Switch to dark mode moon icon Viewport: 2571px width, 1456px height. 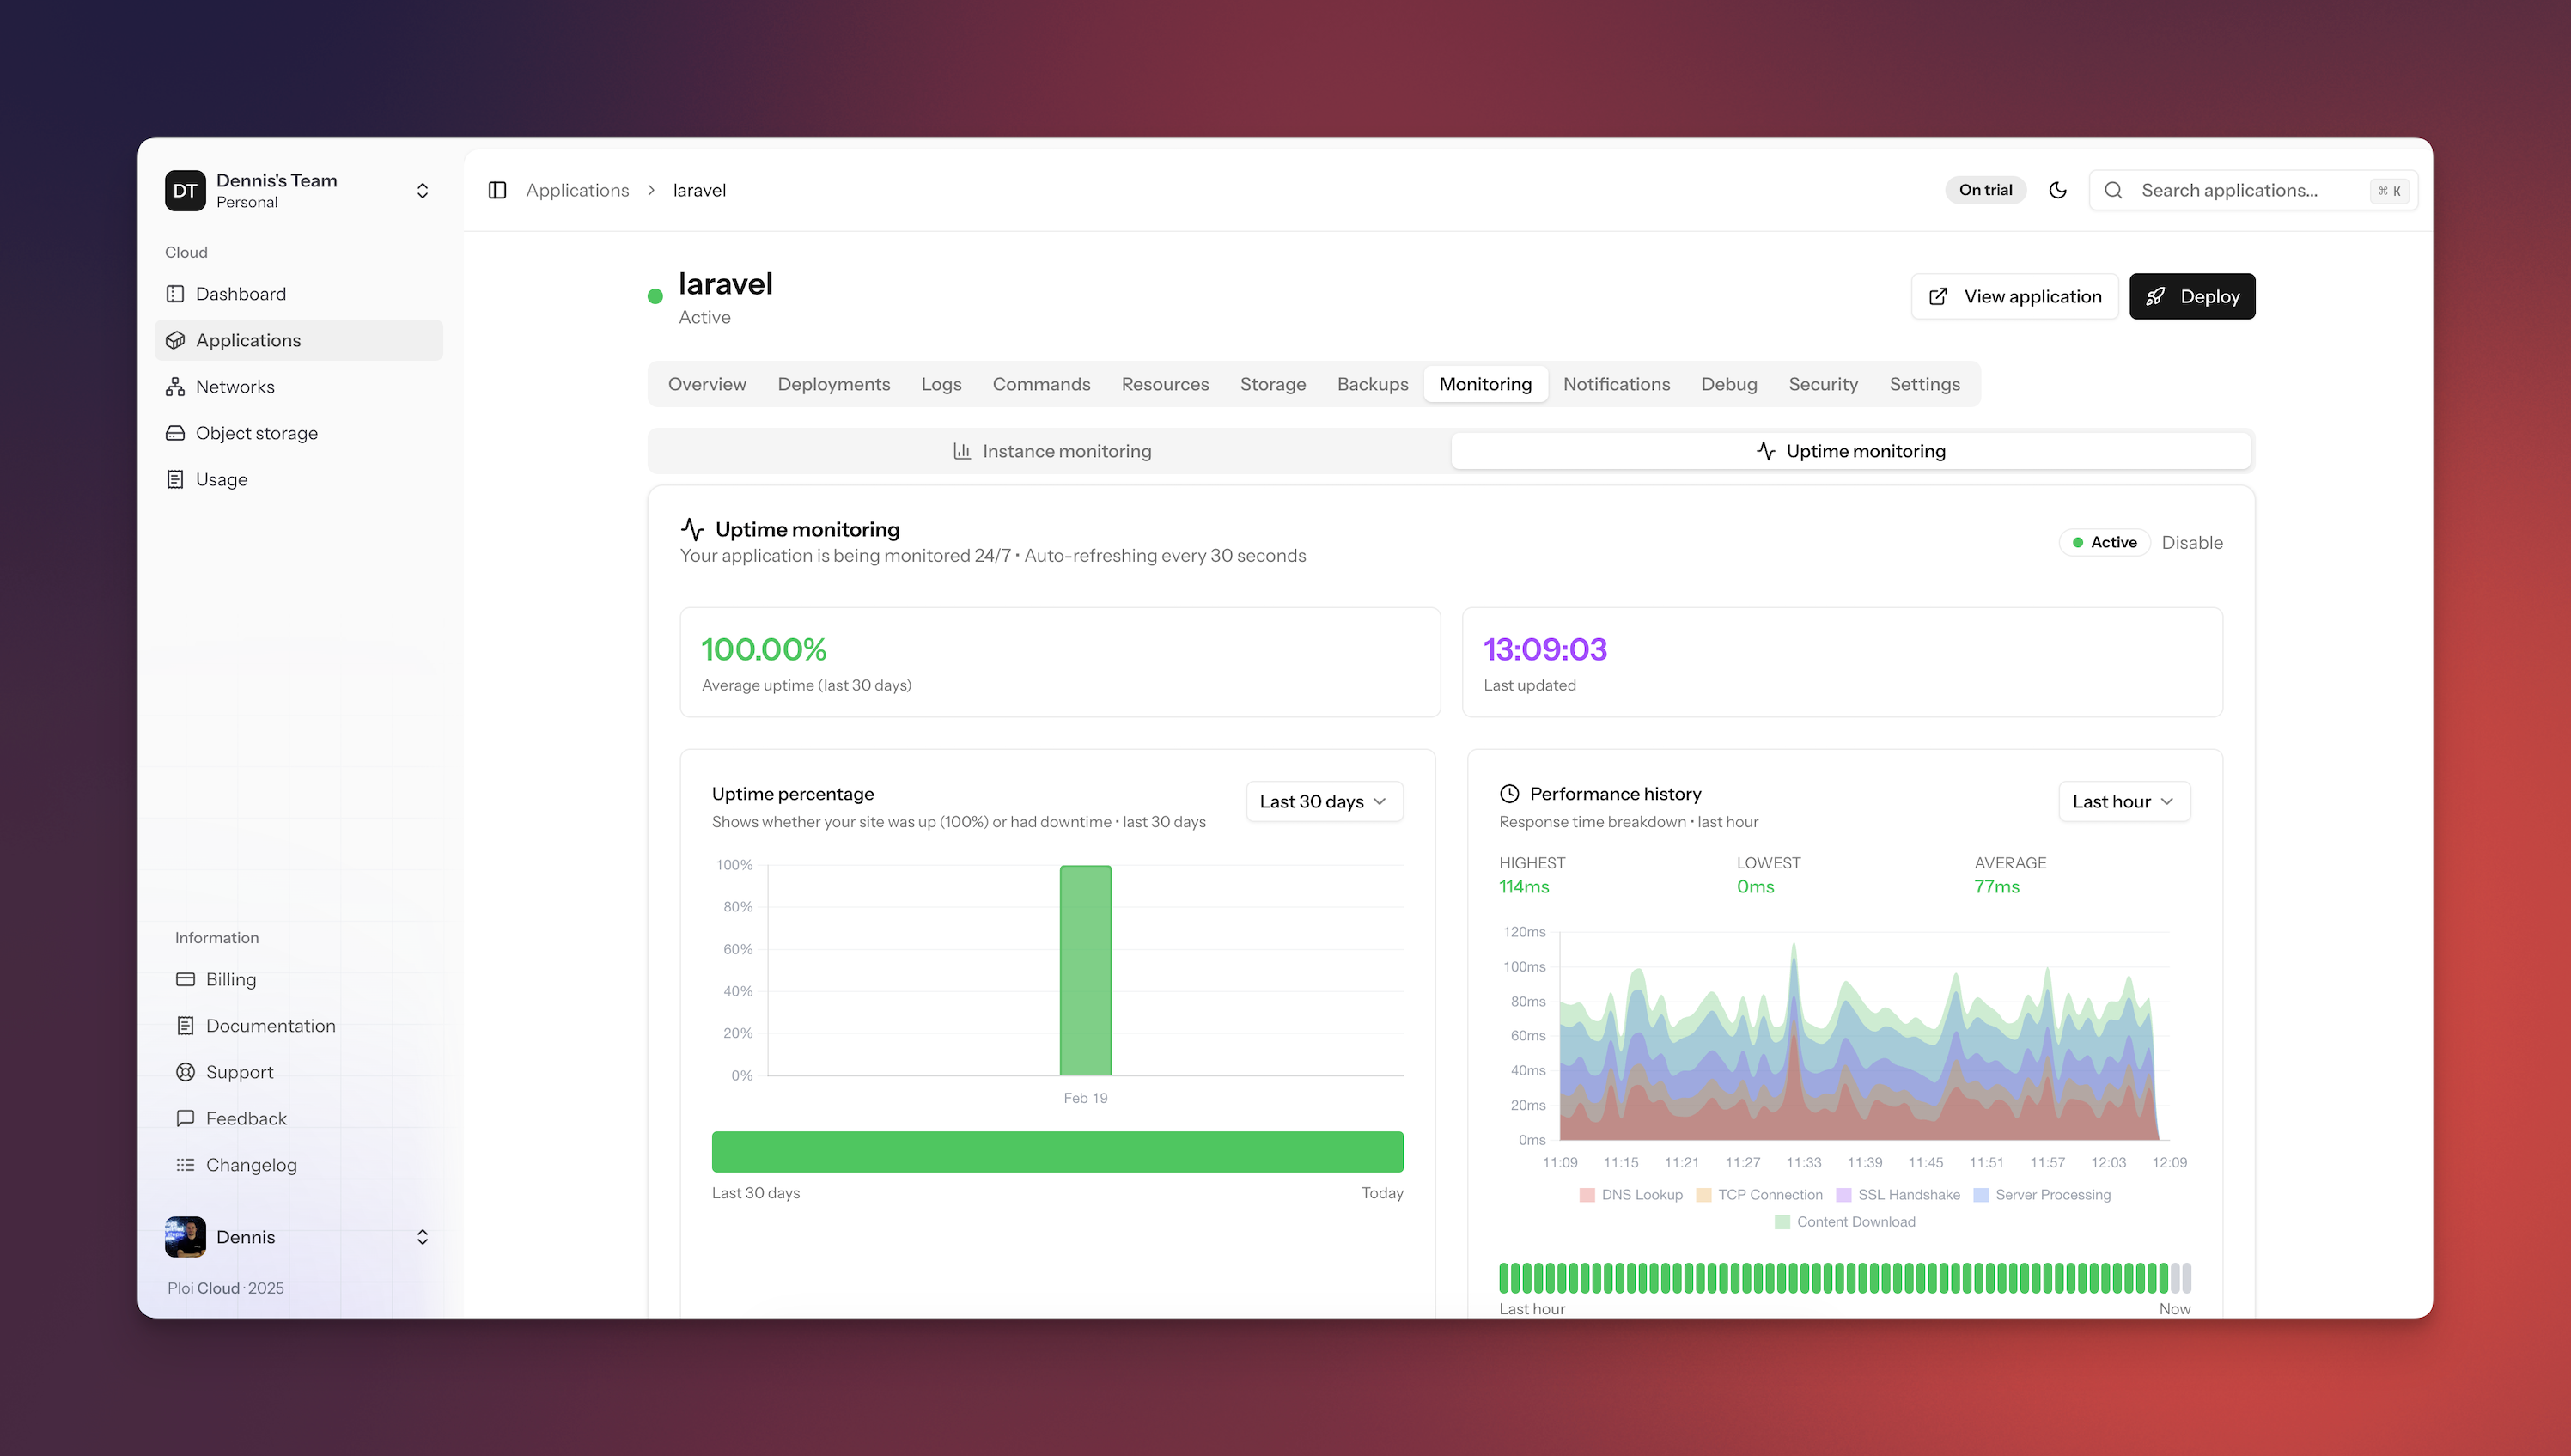coord(2058,190)
